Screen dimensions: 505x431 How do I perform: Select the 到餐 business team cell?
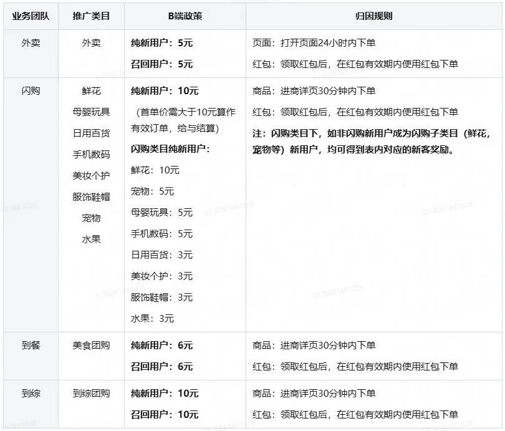click(x=31, y=346)
